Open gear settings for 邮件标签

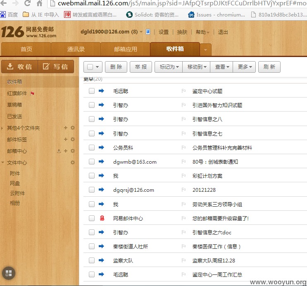pos(73,139)
